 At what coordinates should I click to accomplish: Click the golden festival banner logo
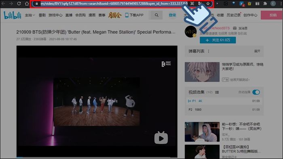click(x=115, y=15)
